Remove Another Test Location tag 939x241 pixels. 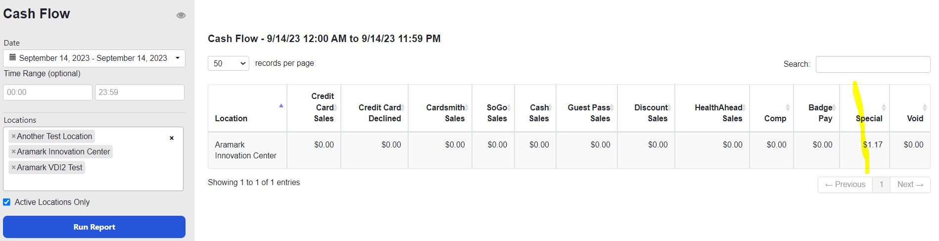click(13, 136)
